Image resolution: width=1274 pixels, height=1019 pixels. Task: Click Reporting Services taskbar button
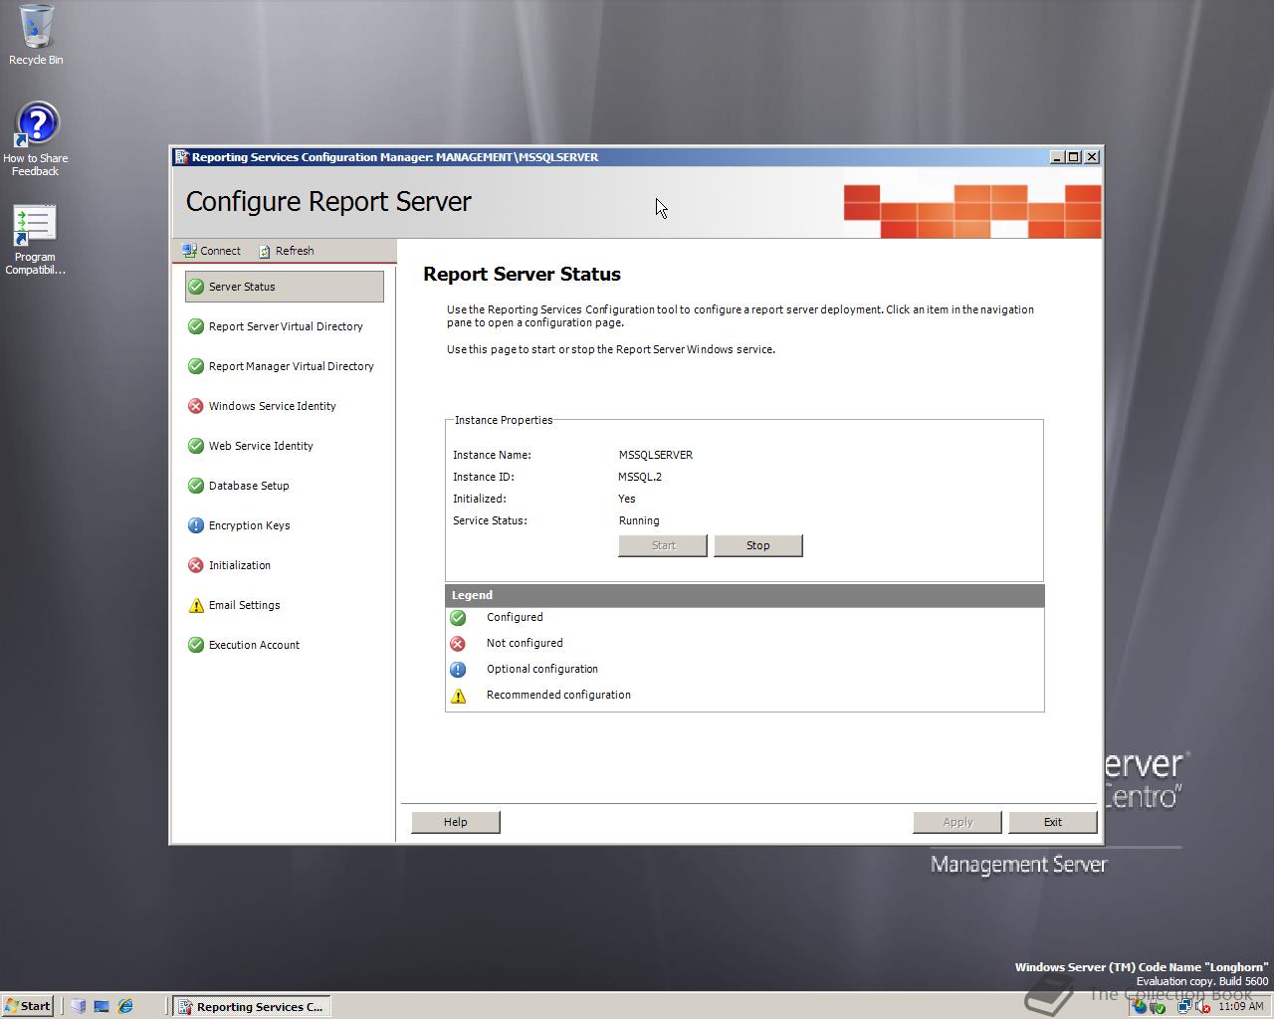click(x=252, y=1006)
